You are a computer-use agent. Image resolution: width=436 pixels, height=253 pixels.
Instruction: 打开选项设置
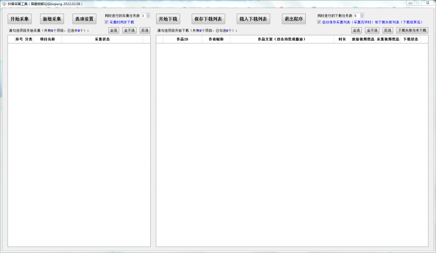pos(84,19)
